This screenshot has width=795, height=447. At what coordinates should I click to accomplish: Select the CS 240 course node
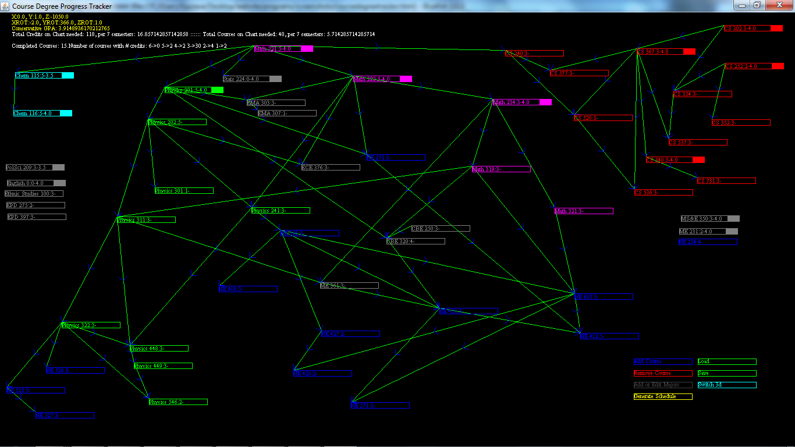pos(534,54)
